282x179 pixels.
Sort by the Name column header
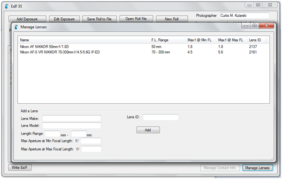pyautogui.click(x=84, y=40)
